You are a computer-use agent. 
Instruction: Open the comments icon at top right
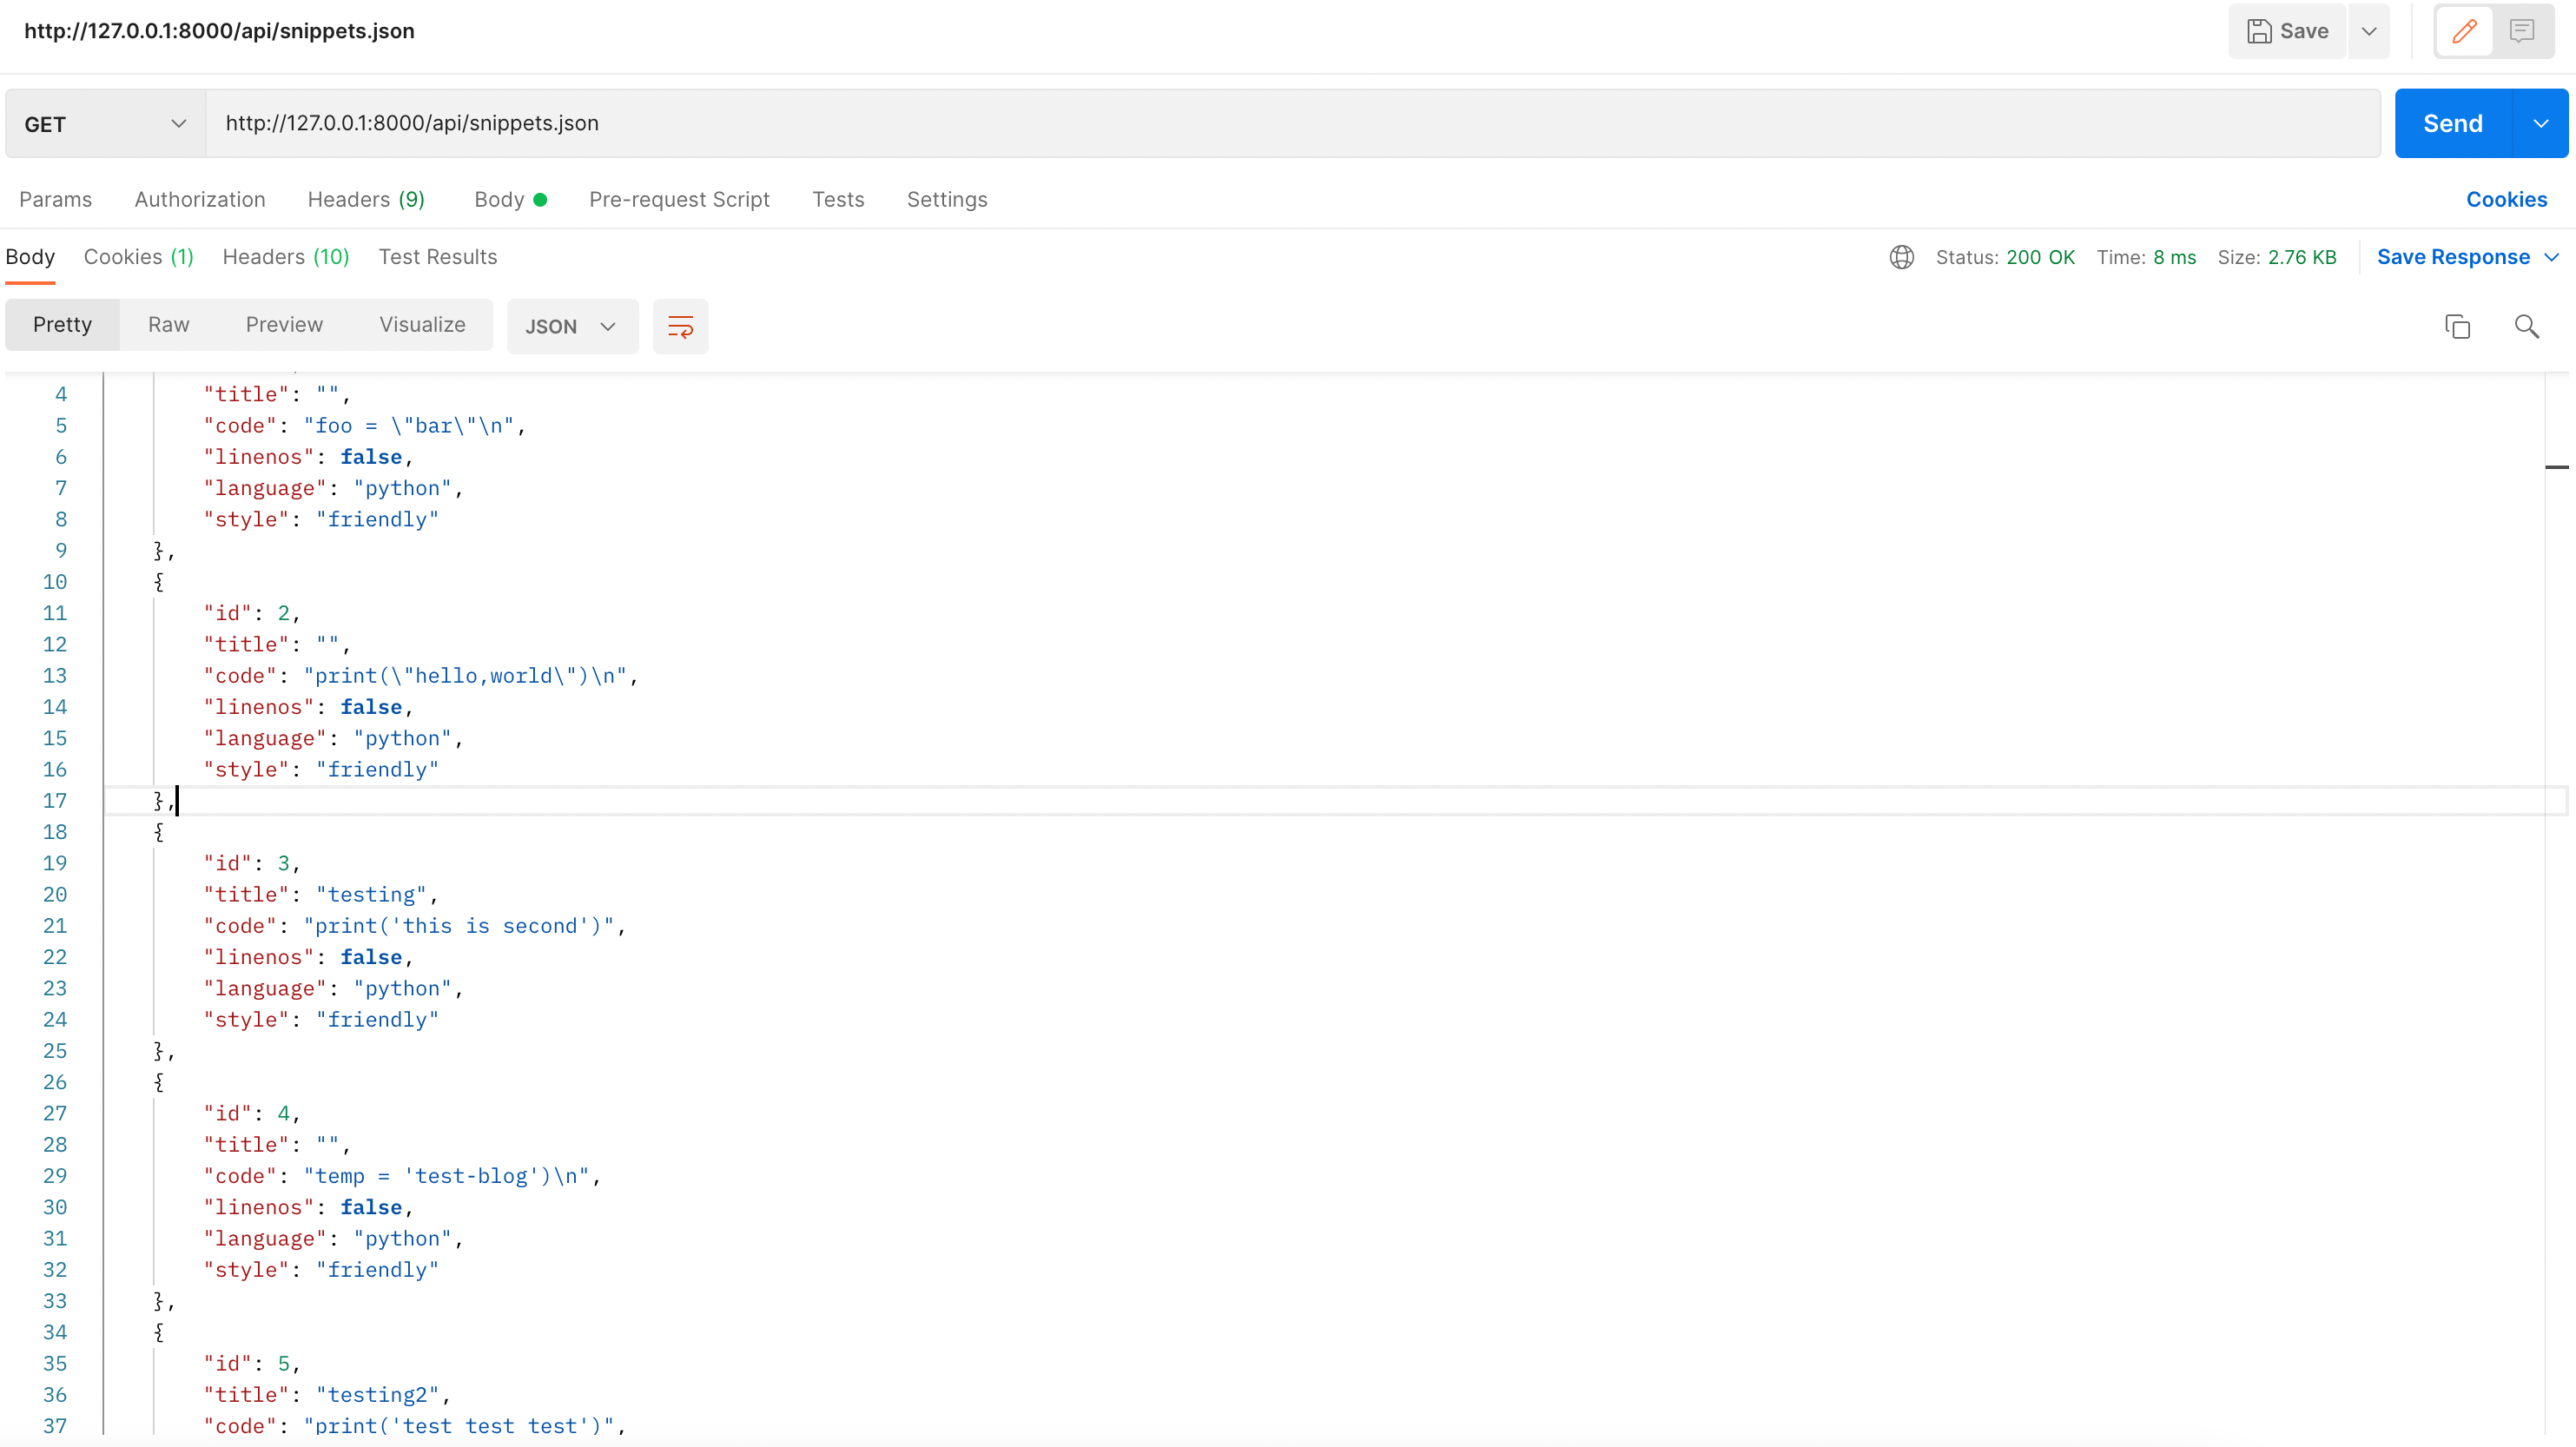click(2522, 31)
